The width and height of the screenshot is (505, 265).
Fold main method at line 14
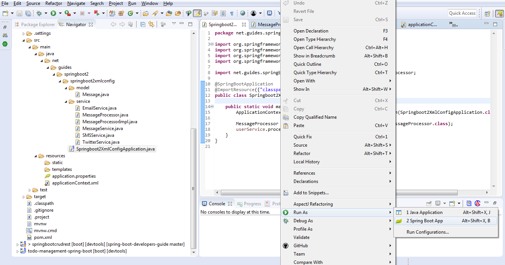212,107
